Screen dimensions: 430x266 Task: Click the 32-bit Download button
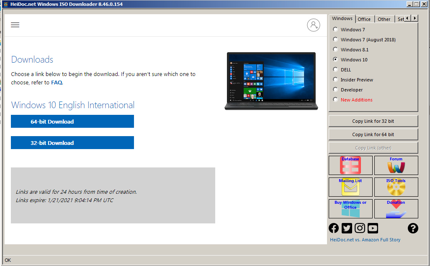tap(72, 143)
